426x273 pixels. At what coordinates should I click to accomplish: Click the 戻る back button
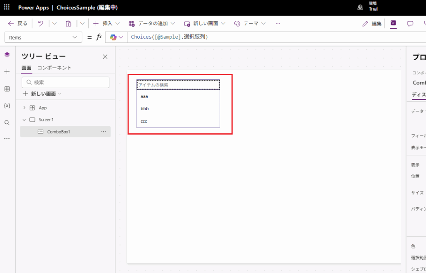pos(18,24)
